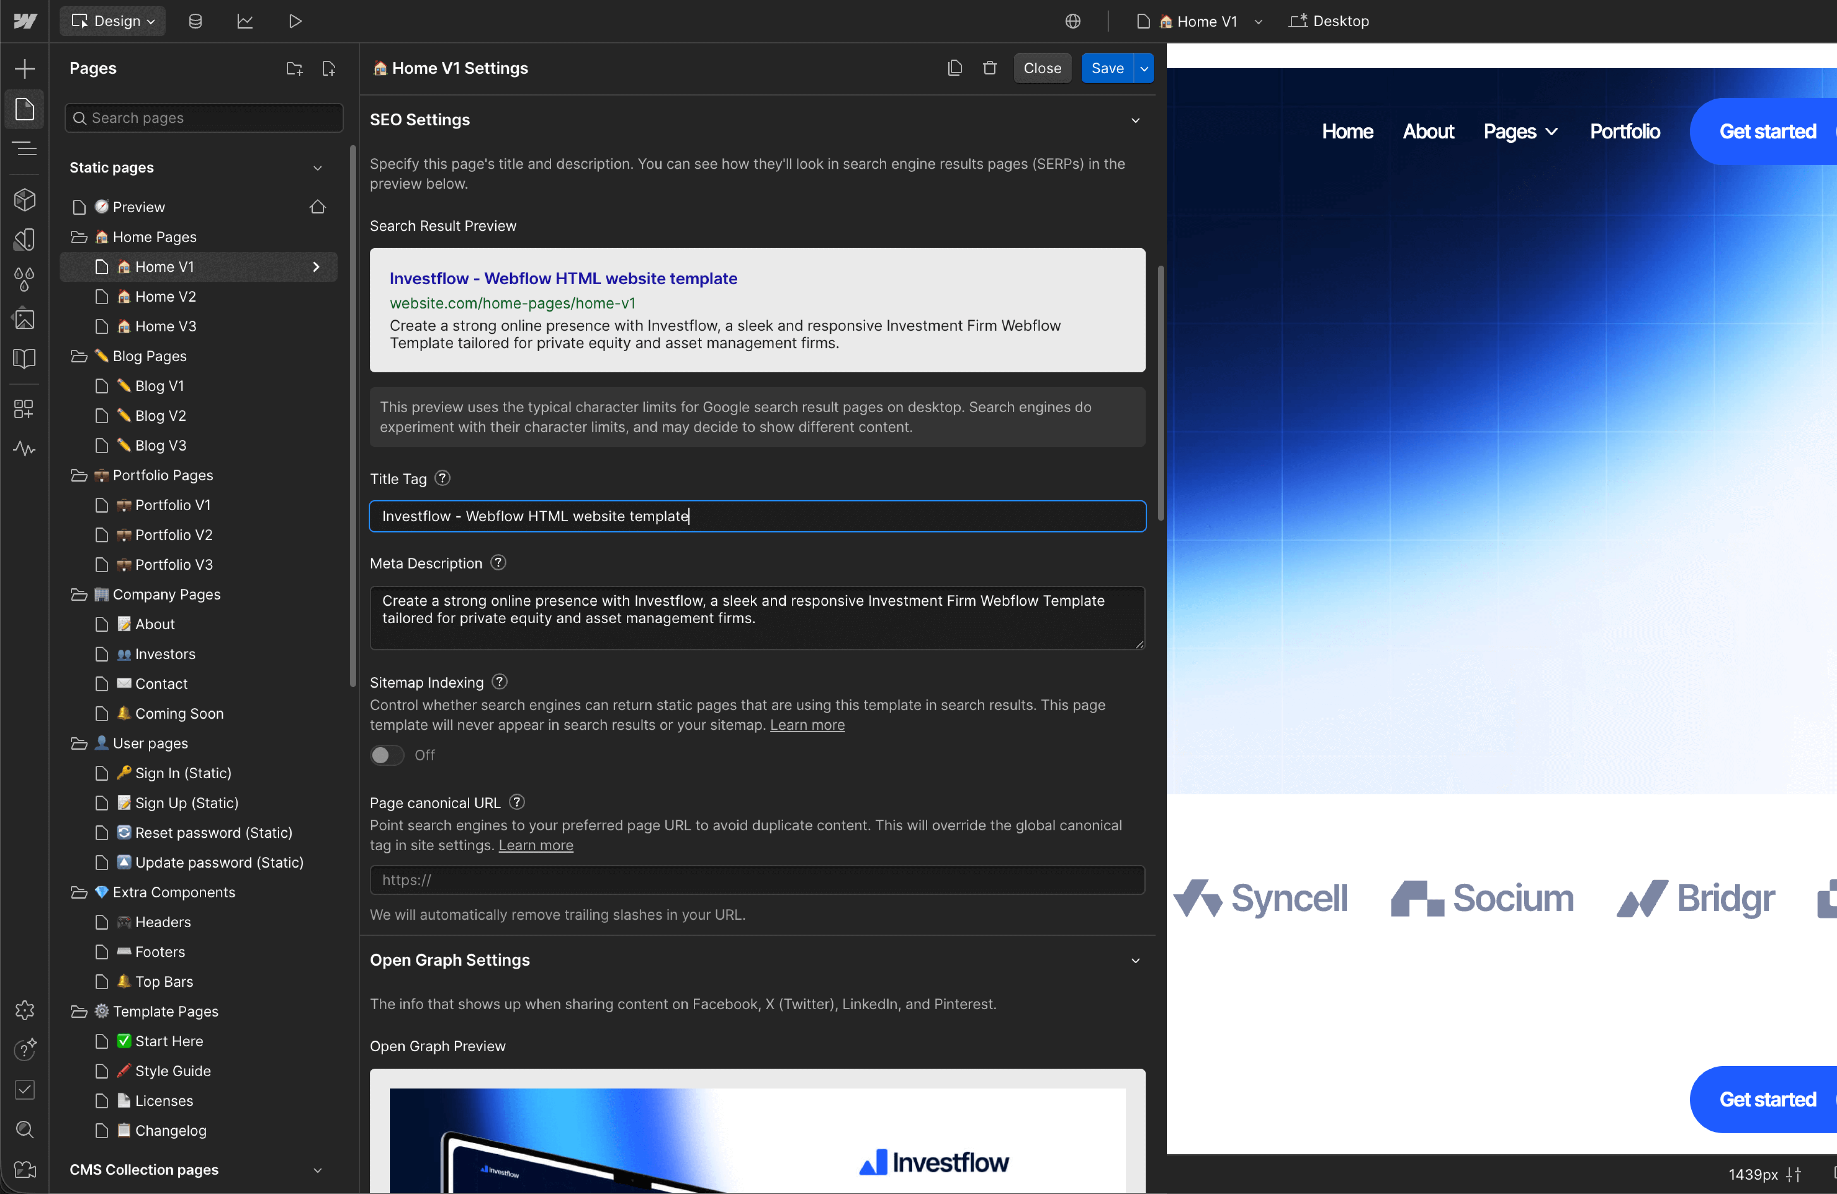Switch to the Desktop breakpoint
The image size is (1837, 1194).
click(x=1329, y=21)
